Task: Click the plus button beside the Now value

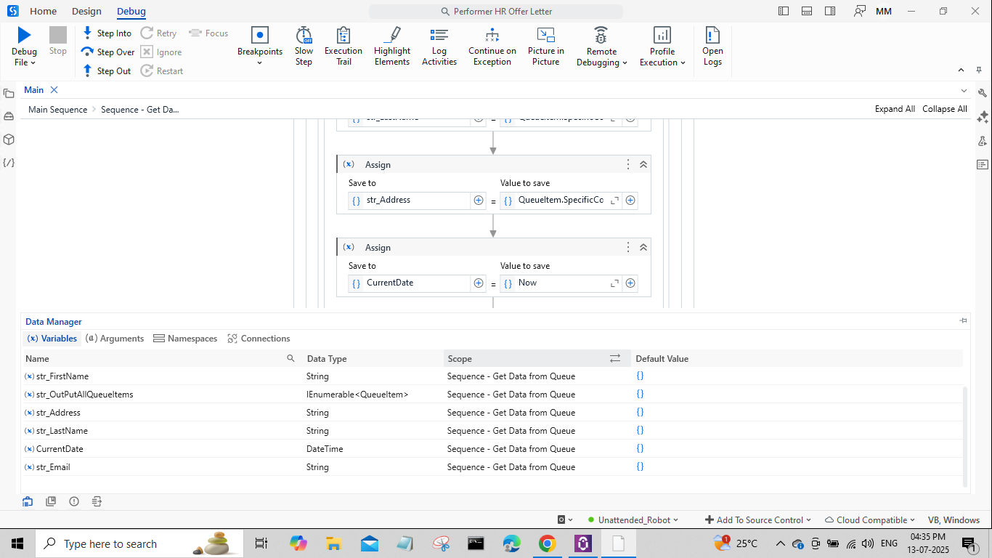Action: (x=630, y=283)
